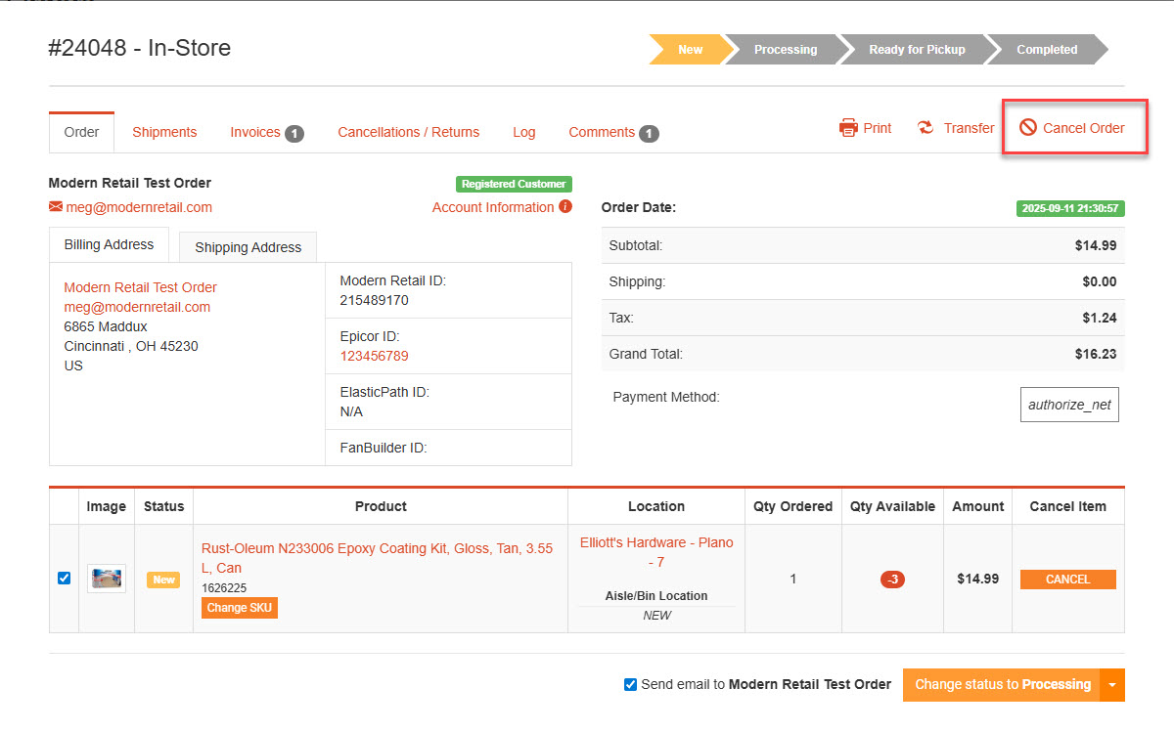The image size is (1174, 731).
Task: Click the Transfer arrows icon
Action: coord(926,128)
